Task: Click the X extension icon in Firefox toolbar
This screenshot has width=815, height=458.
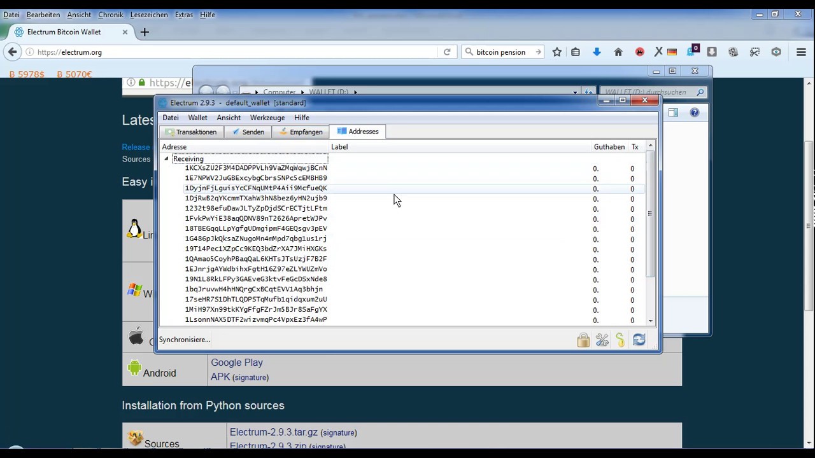Action: pos(658,52)
